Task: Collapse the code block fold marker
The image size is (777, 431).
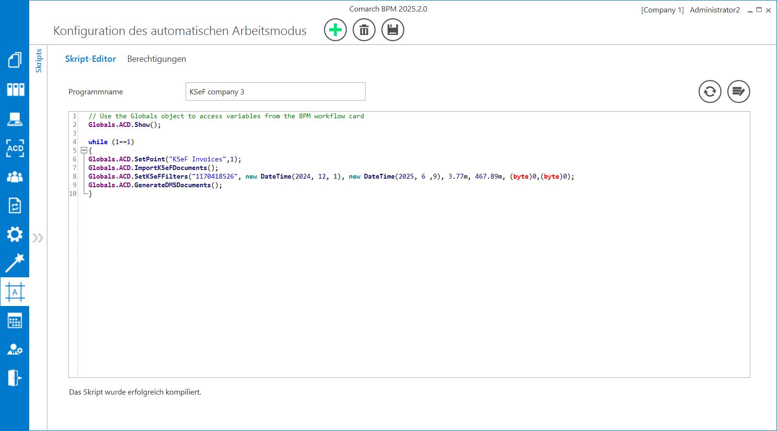Action: tap(84, 150)
